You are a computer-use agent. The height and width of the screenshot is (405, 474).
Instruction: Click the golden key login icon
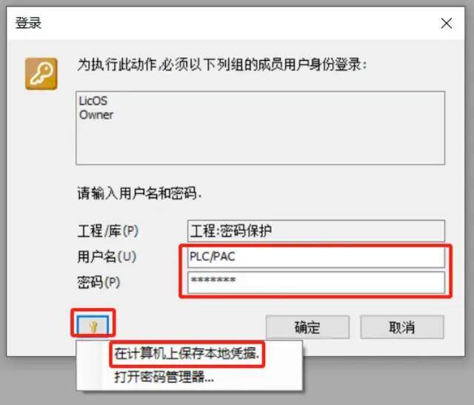pyautogui.click(x=41, y=74)
